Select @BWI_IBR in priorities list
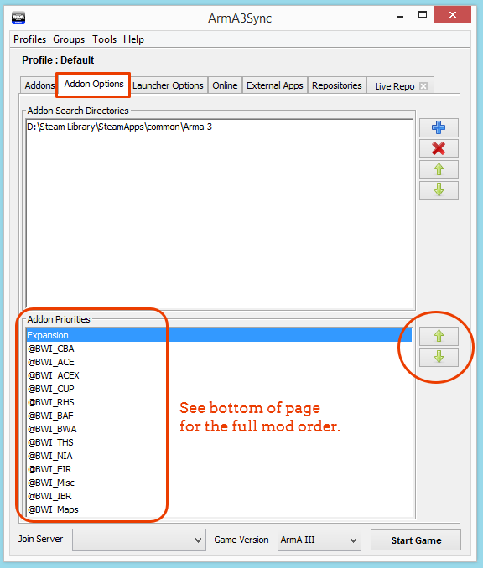This screenshot has height=568, width=483. point(219,496)
